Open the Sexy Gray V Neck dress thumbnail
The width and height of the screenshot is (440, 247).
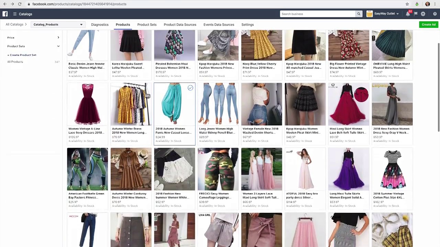pos(392,104)
